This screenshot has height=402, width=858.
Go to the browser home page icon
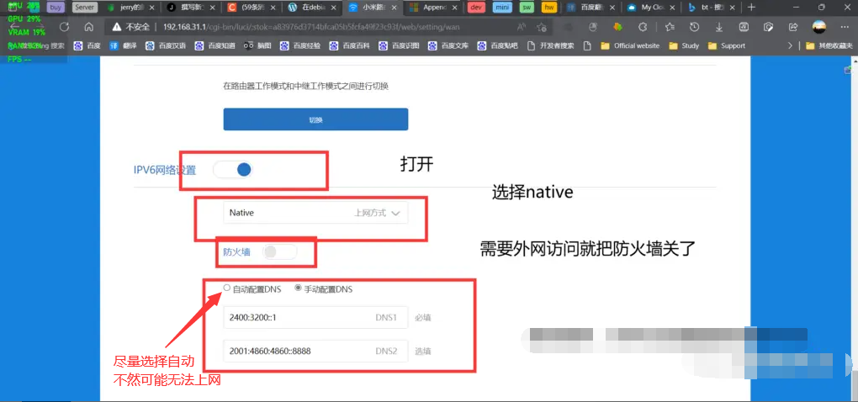(88, 27)
